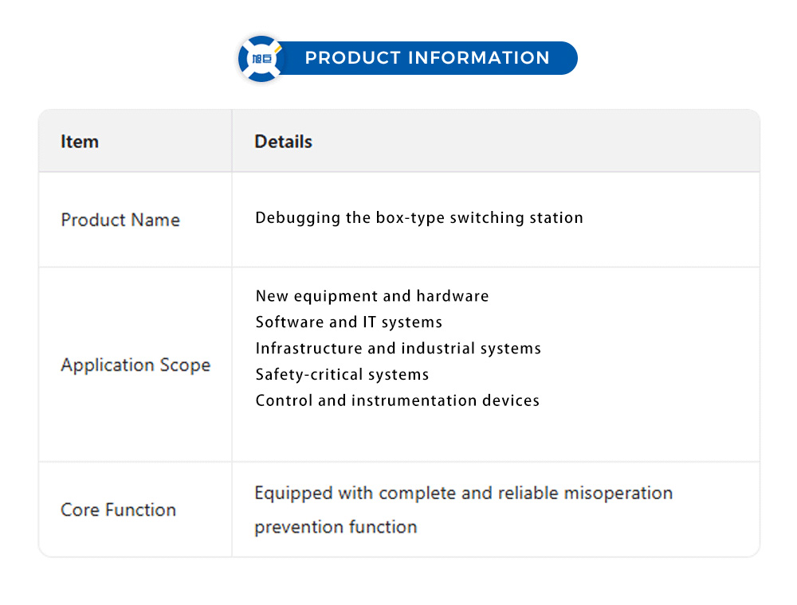Click 'Safety-critical systems' entry
The image size is (797, 605).
342,374
